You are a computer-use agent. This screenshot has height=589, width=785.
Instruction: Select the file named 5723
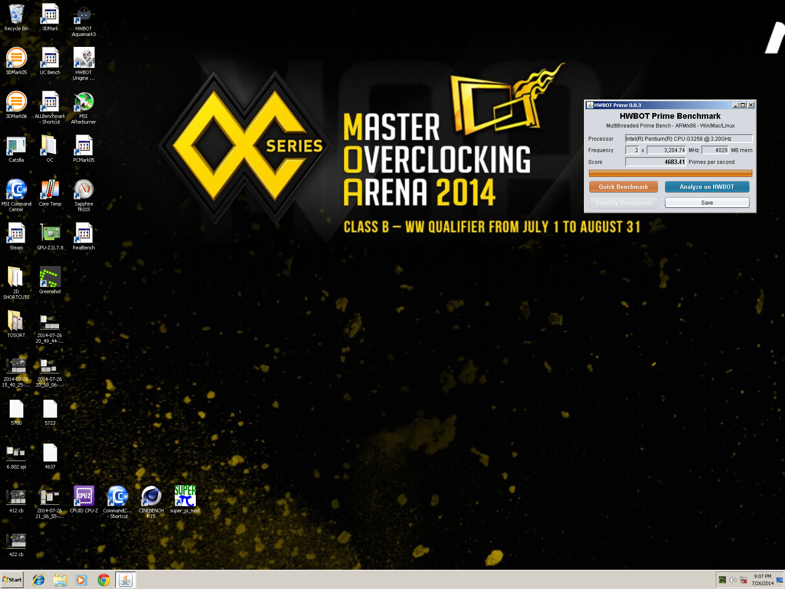50,412
